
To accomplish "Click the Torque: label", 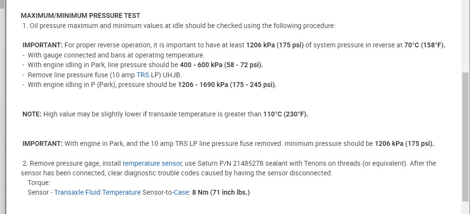I will click(x=39, y=183).
